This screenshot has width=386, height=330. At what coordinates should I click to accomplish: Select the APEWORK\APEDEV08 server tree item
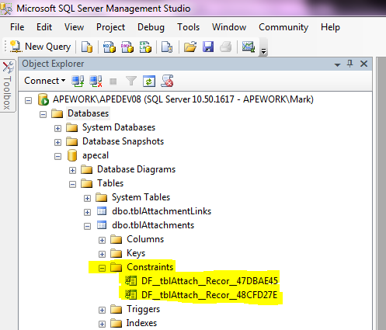point(183,99)
